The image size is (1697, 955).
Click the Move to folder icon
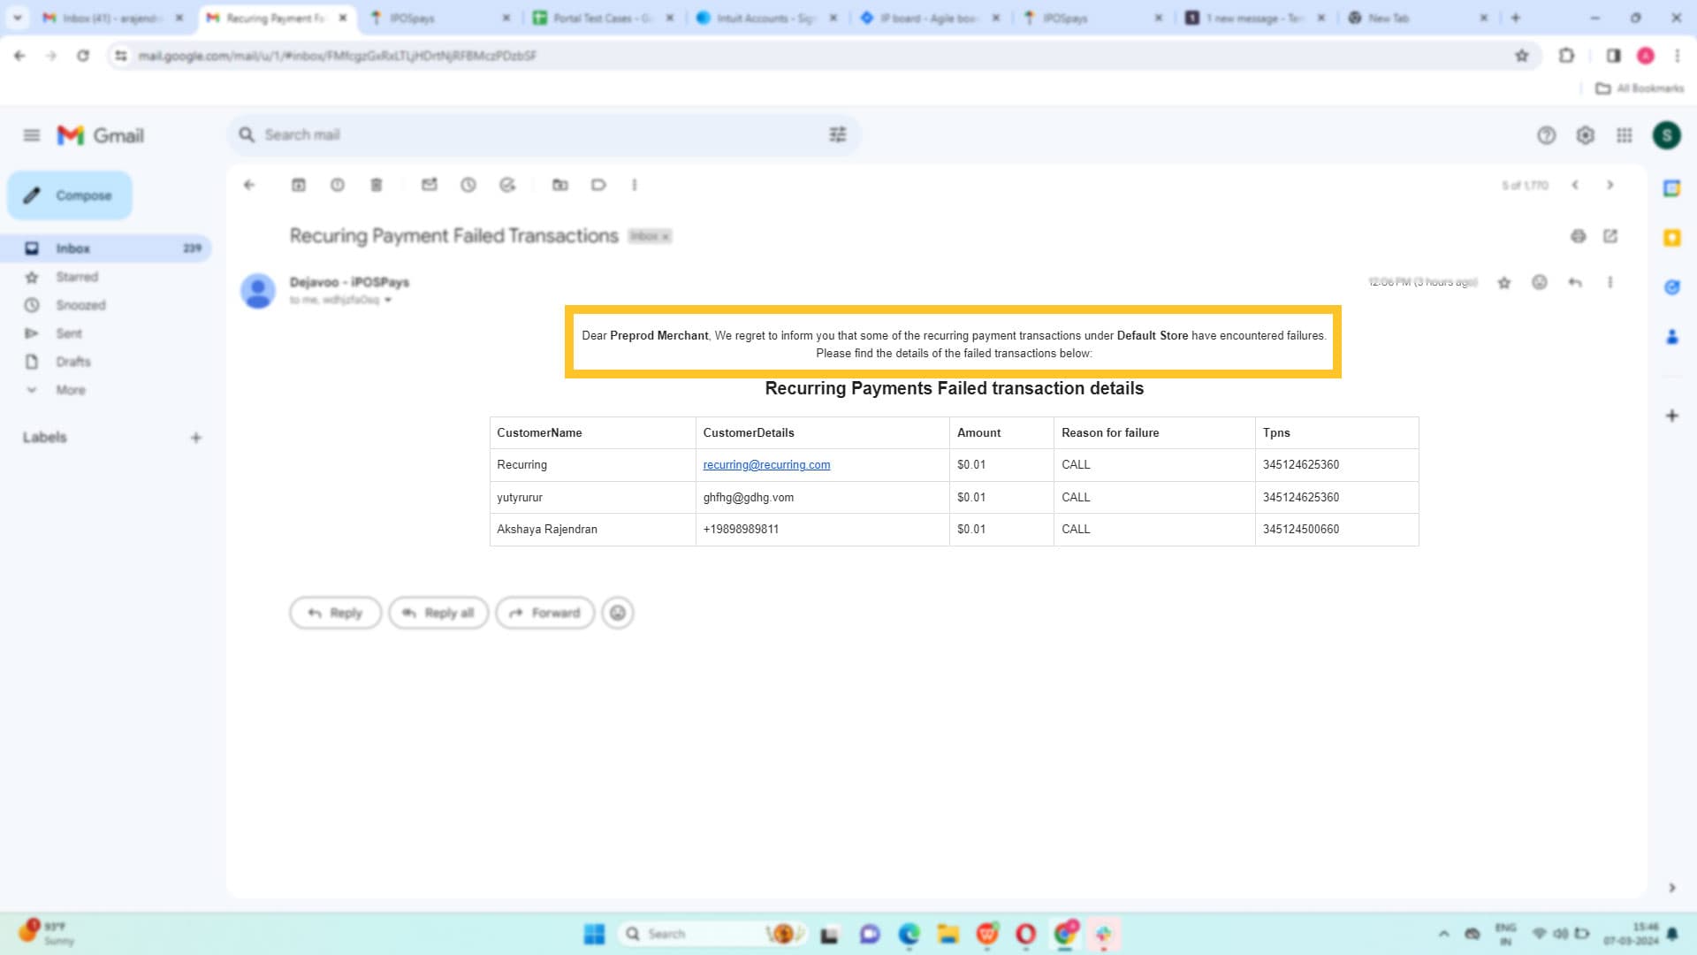point(560,185)
